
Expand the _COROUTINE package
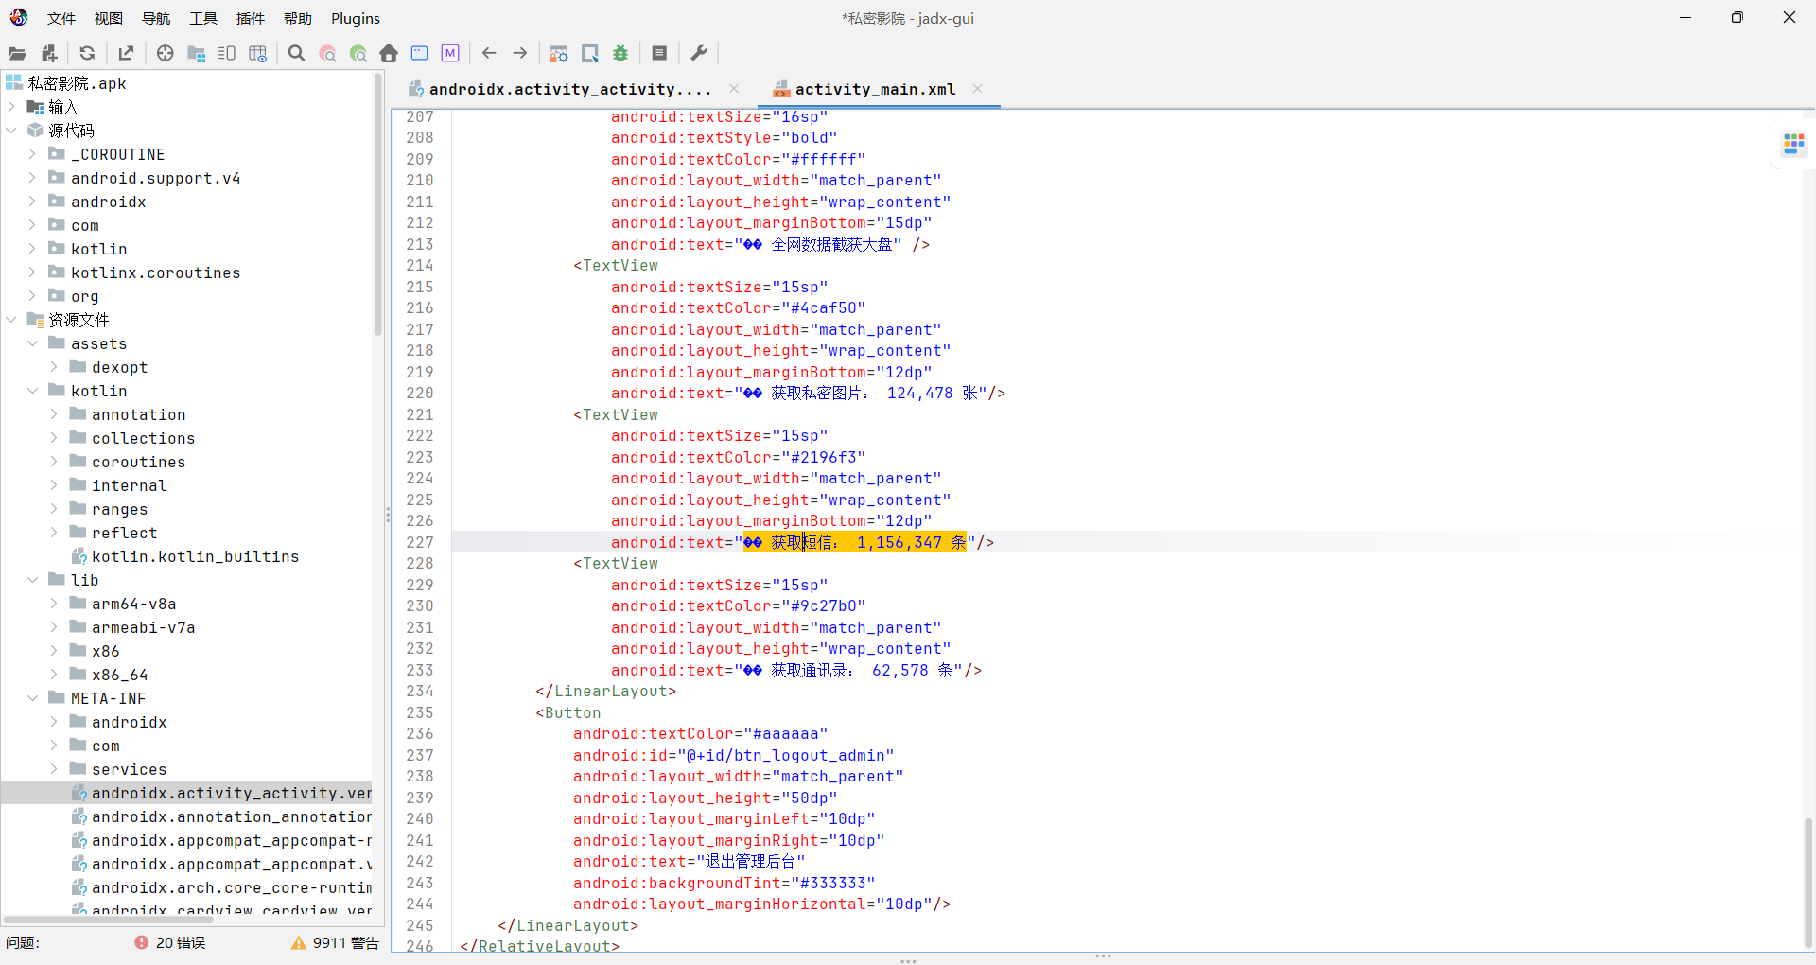(32, 154)
